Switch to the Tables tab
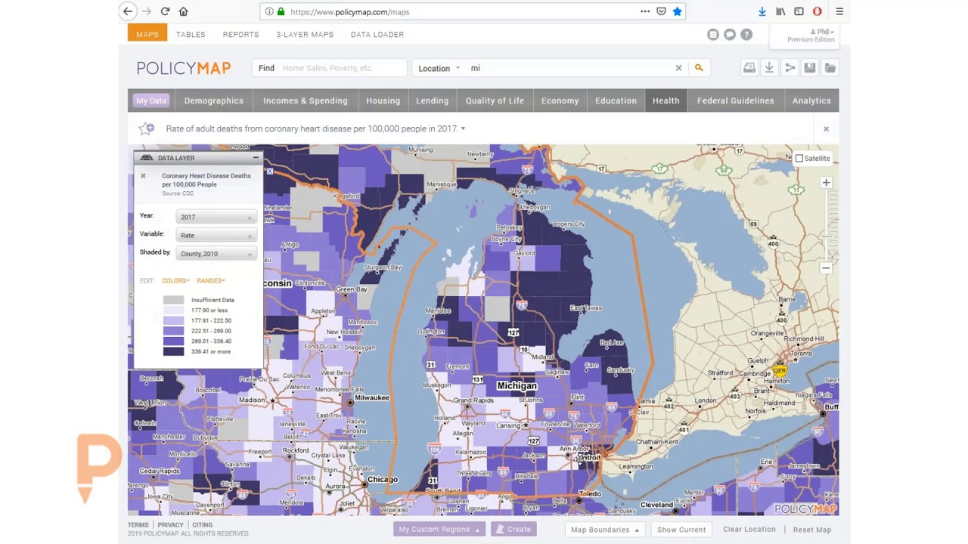Screen dimensions: 968x544 (191, 34)
